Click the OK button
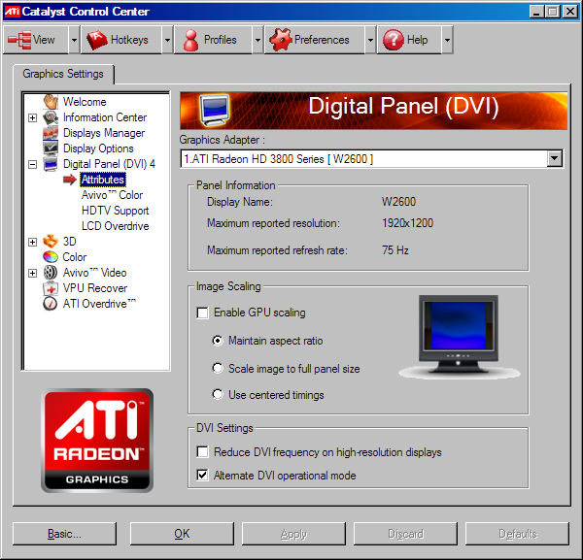583x560 pixels. click(x=182, y=534)
